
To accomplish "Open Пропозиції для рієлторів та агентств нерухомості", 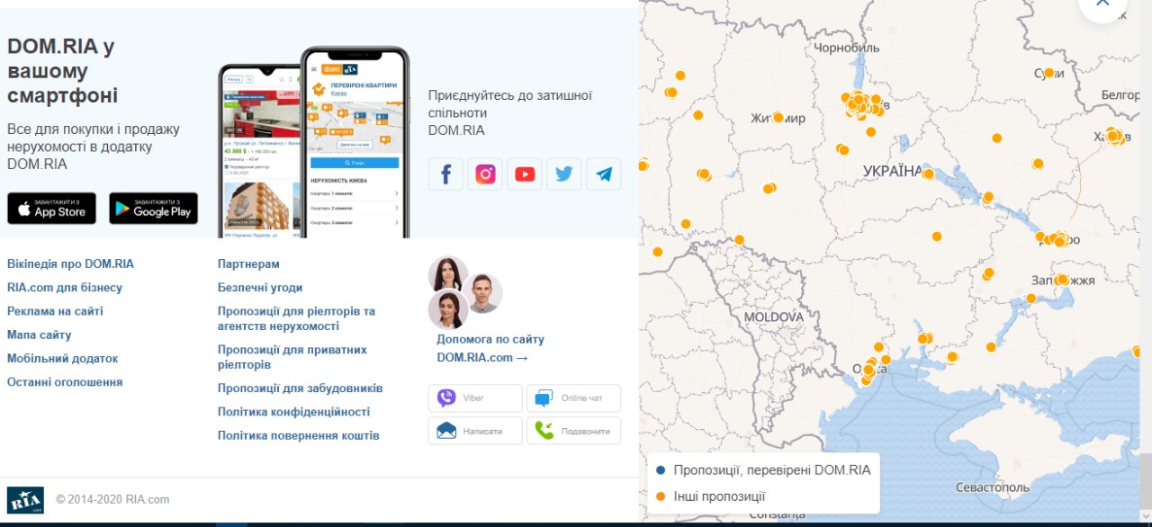I will click(296, 318).
